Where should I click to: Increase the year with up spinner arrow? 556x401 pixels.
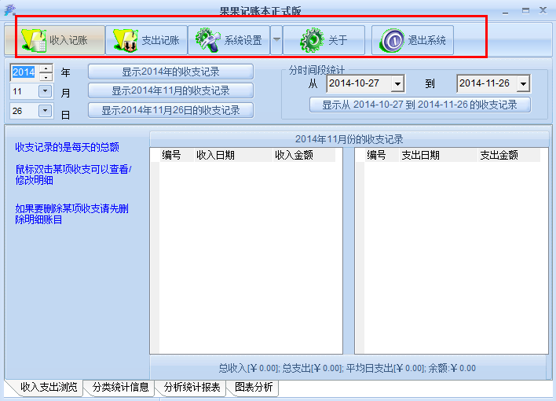click(46, 68)
